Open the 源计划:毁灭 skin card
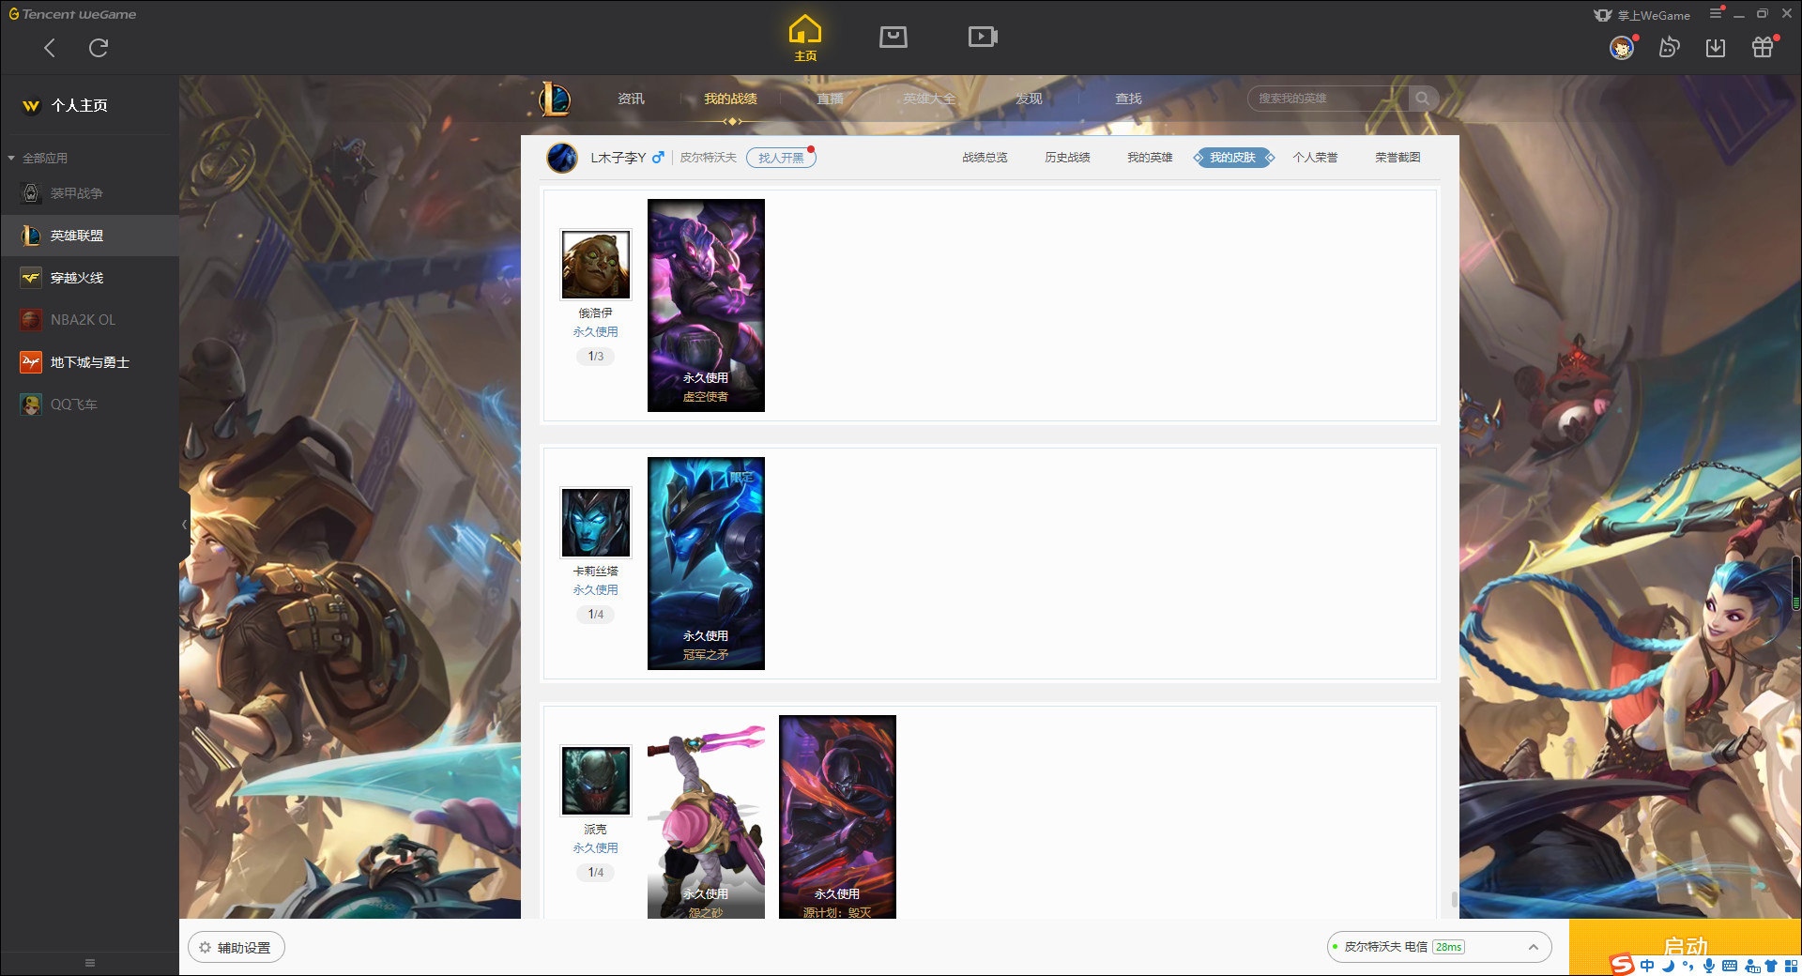This screenshot has height=976, width=1802. coord(837,816)
